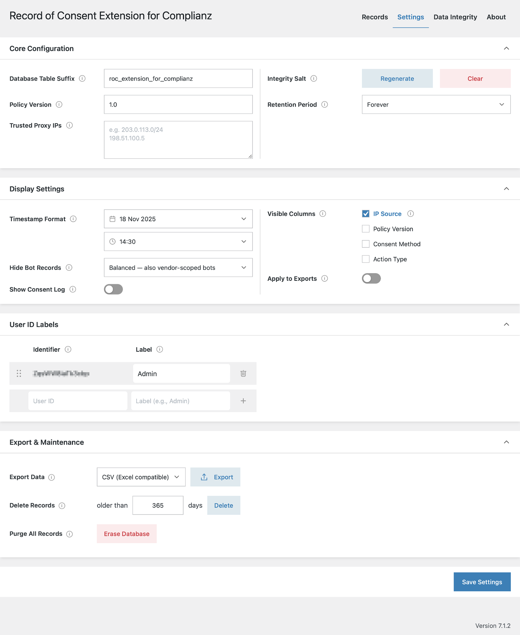Image resolution: width=520 pixels, height=635 pixels.
Task: Check the Consent Method checkbox
Action: click(365, 244)
